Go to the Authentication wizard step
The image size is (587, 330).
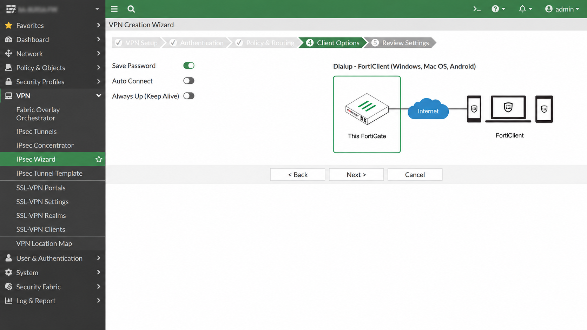tap(197, 43)
